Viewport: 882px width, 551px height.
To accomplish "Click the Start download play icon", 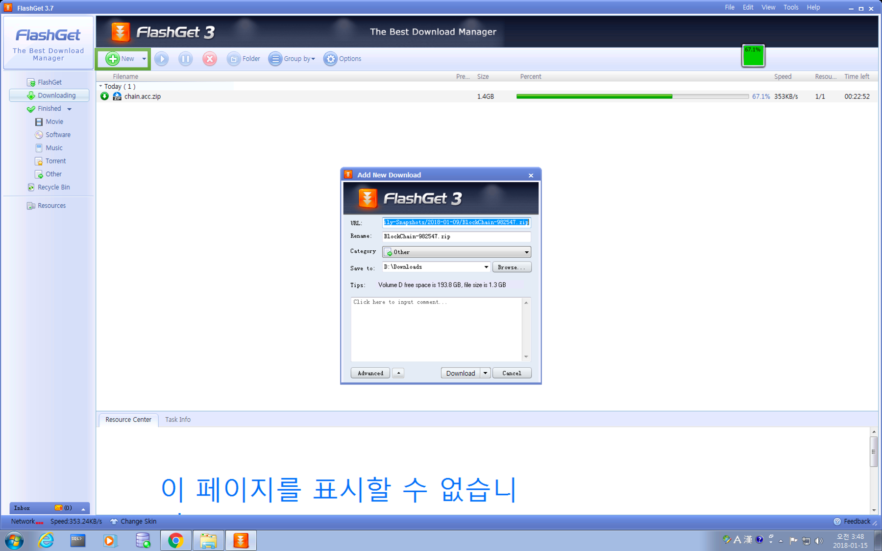I will [161, 59].
